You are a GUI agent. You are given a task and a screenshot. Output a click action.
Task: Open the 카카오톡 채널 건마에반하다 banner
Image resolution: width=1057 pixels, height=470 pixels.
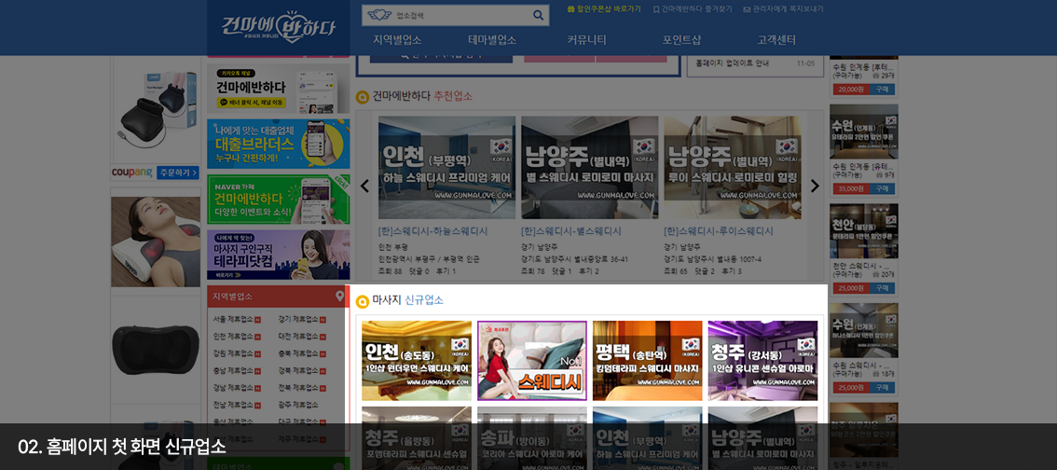click(279, 89)
